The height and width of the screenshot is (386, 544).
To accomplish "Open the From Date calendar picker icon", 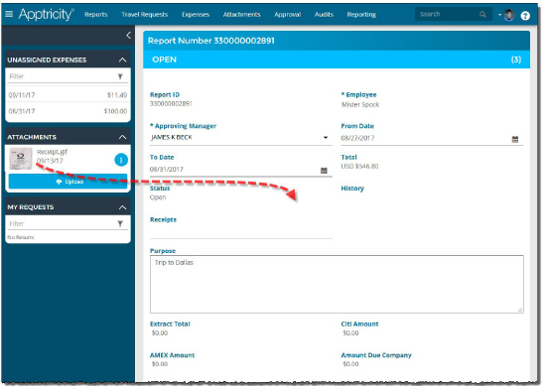I will [x=515, y=139].
